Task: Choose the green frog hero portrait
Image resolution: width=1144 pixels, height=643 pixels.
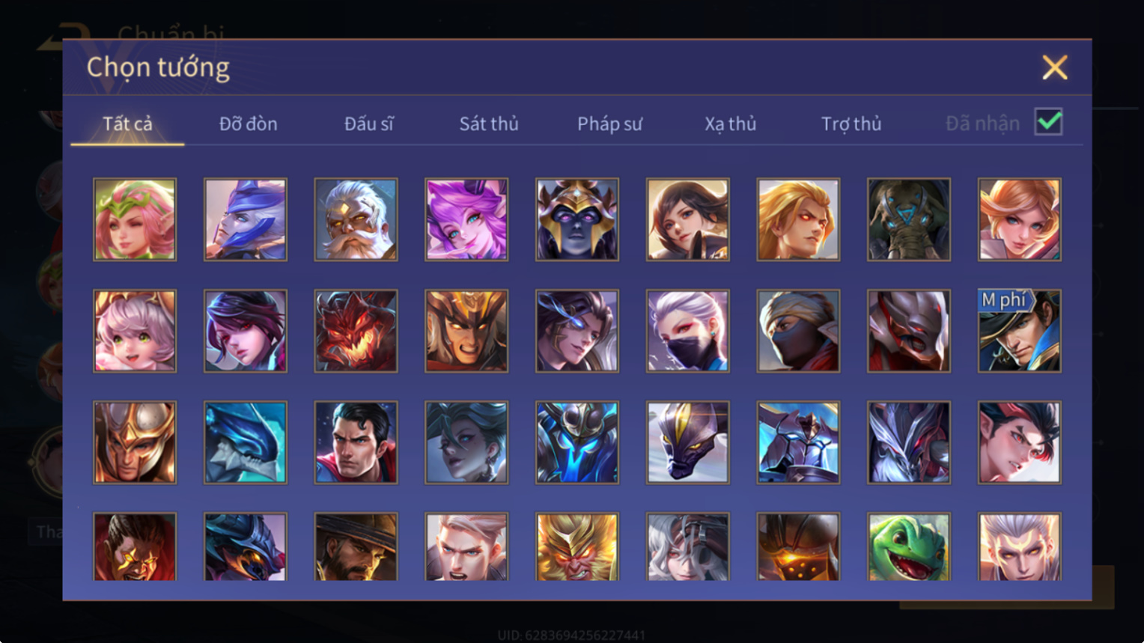Action: tap(908, 546)
